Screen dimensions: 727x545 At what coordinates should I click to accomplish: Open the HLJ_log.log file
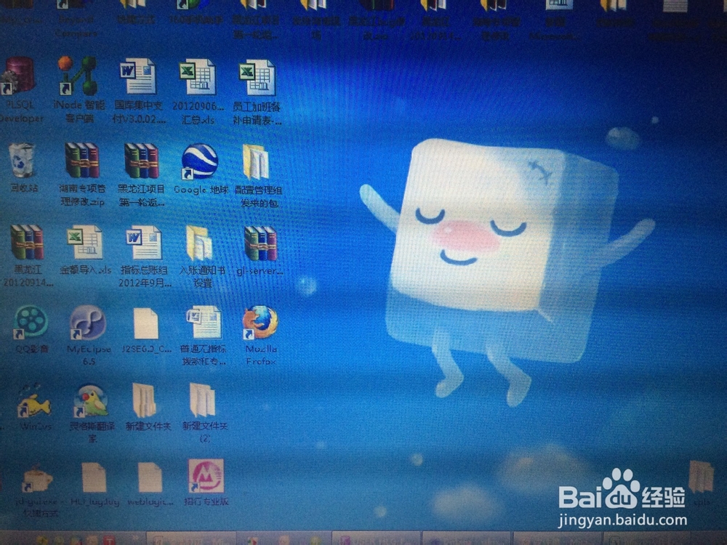click(93, 476)
